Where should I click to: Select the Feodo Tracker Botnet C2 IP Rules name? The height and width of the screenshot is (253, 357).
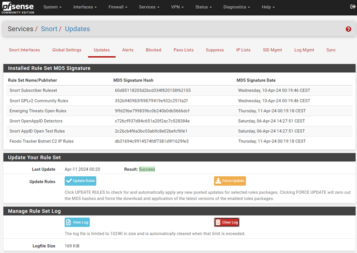(x=42, y=141)
